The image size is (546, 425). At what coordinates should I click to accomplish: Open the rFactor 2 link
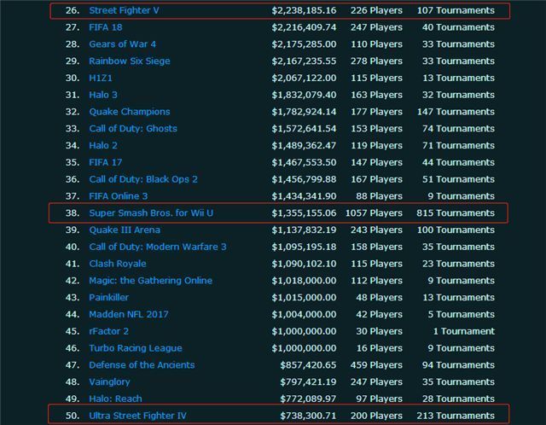click(x=108, y=331)
